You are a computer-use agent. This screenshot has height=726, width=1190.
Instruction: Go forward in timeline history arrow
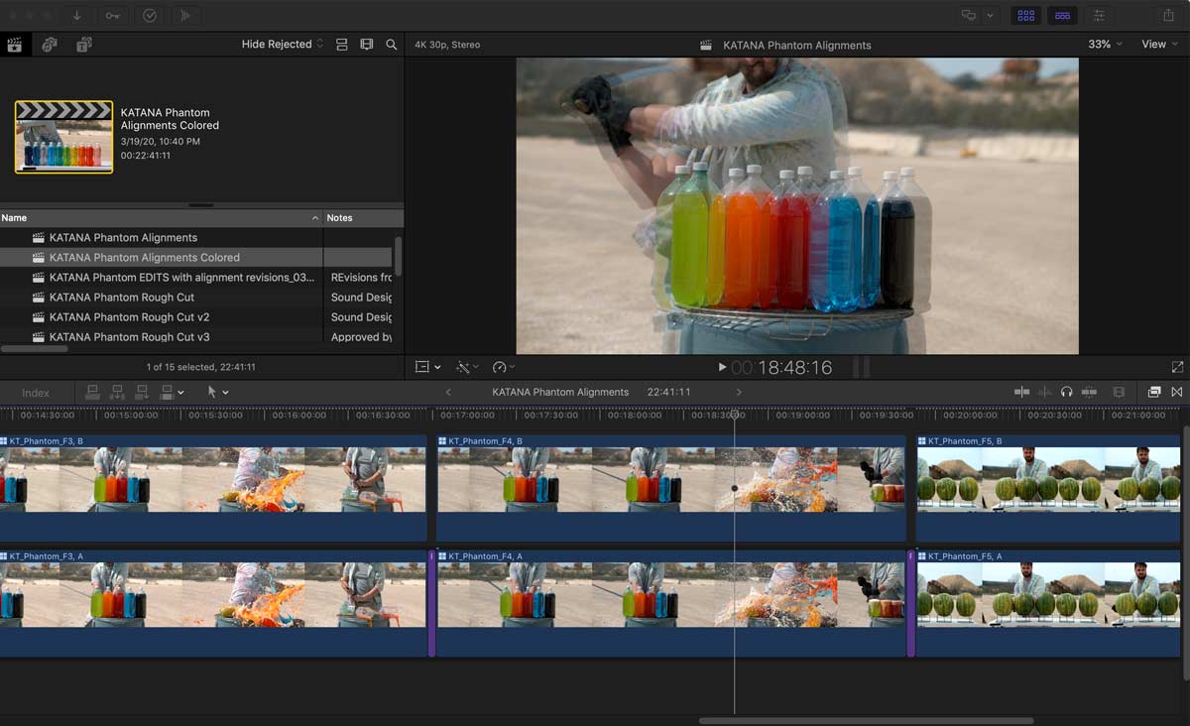tap(738, 393)
